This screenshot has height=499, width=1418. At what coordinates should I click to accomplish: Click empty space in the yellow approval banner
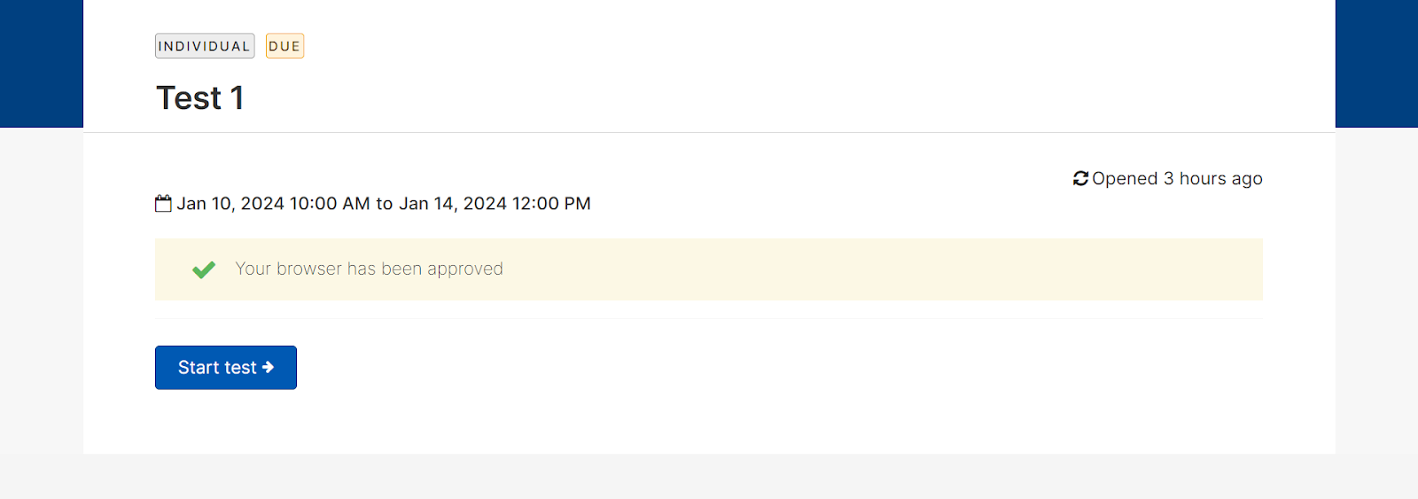886,269
